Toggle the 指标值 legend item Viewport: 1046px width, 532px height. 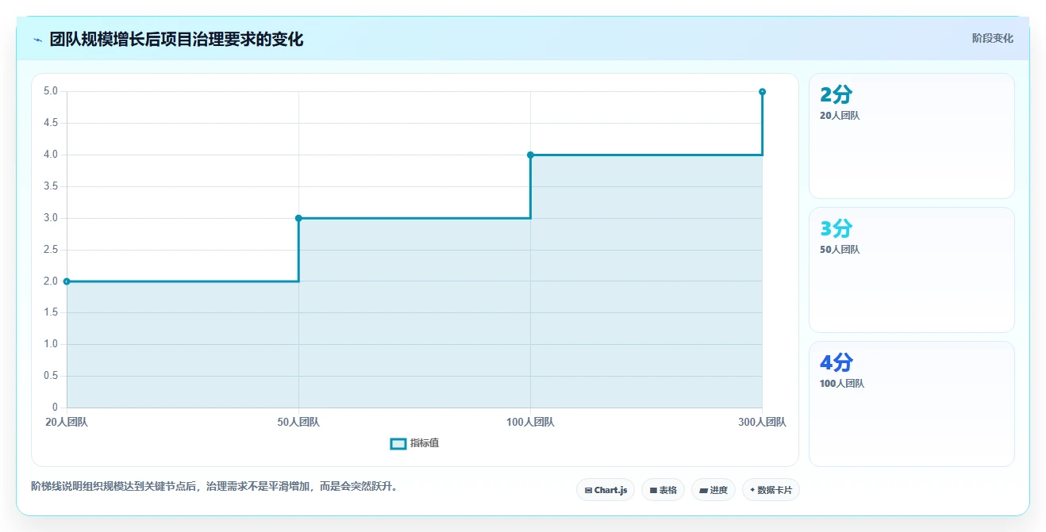point(415,443)
